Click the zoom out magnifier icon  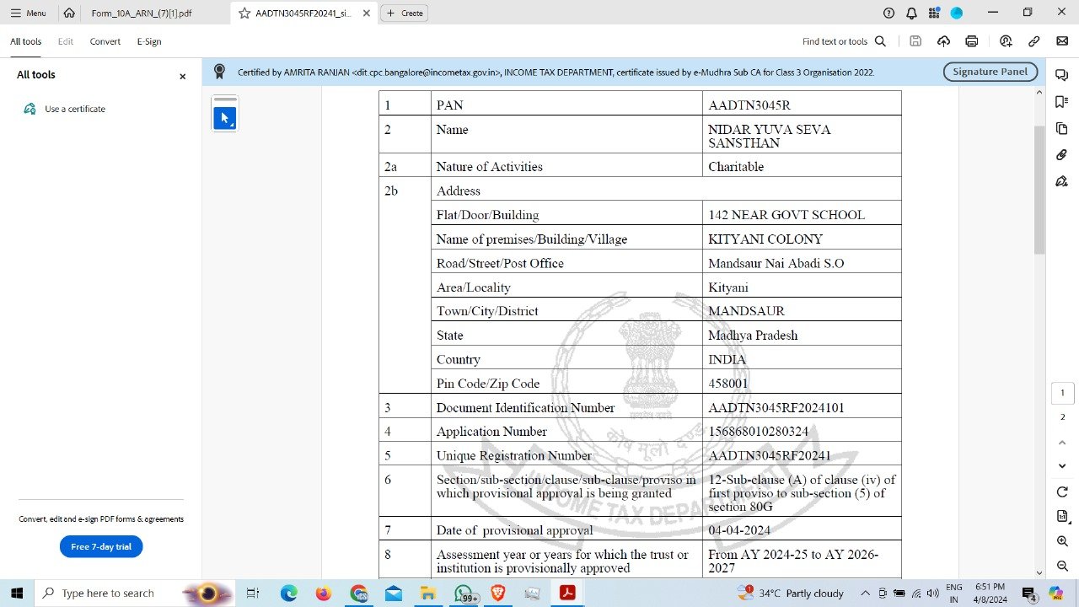pos(1062,567)
